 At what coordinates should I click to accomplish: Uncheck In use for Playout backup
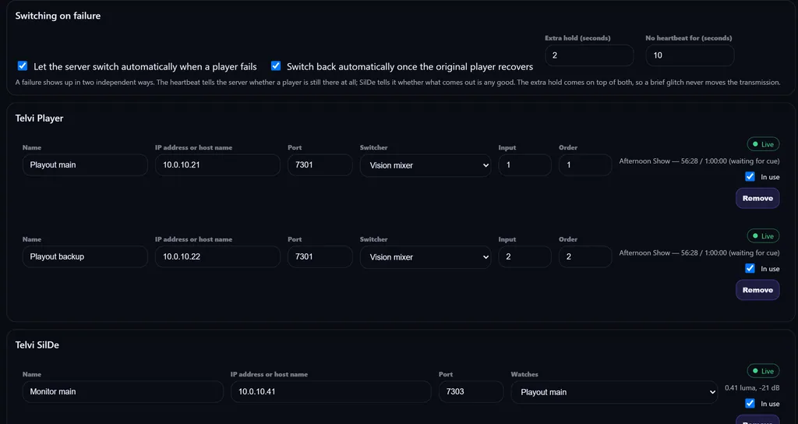click(750, 268)
